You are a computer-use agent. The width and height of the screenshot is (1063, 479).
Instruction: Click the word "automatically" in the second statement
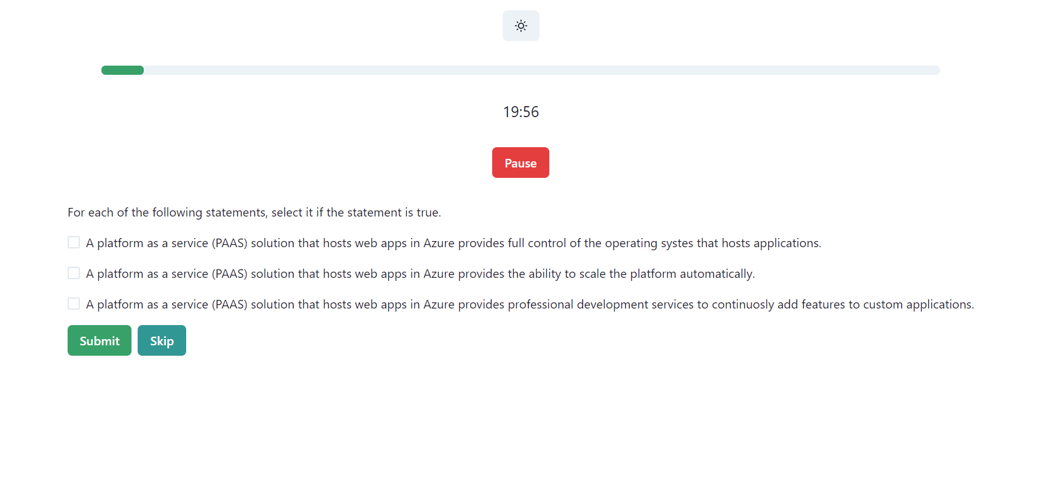tap(716, 274)
